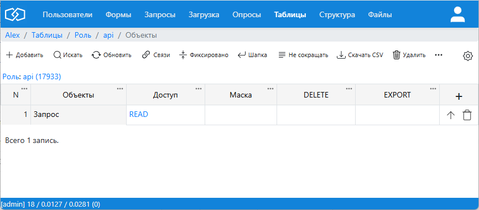Click the Доступ column header
This screenshot has width=479, height=210.
coord(165,95)
